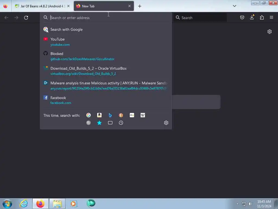This screenshot has height=209, width=278.
Task: Search open tabs with the tab icon
Action: tap(110, 123)
